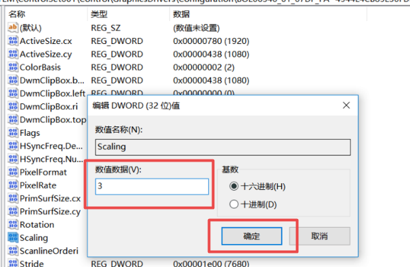Image resolution: width=410 pixels, height=267 pixels.
Task: Select the ColorBasis value name
Action: point(40,68)
